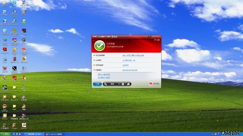The height and width of the screenshot is (136, 243).
Task: Expand the third status row in PC-cillin
Action: (94, 65)
